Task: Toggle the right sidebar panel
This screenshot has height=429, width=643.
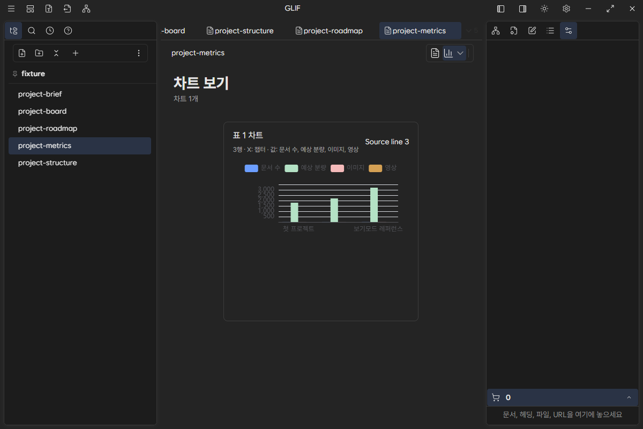Action: coord(522,9)
